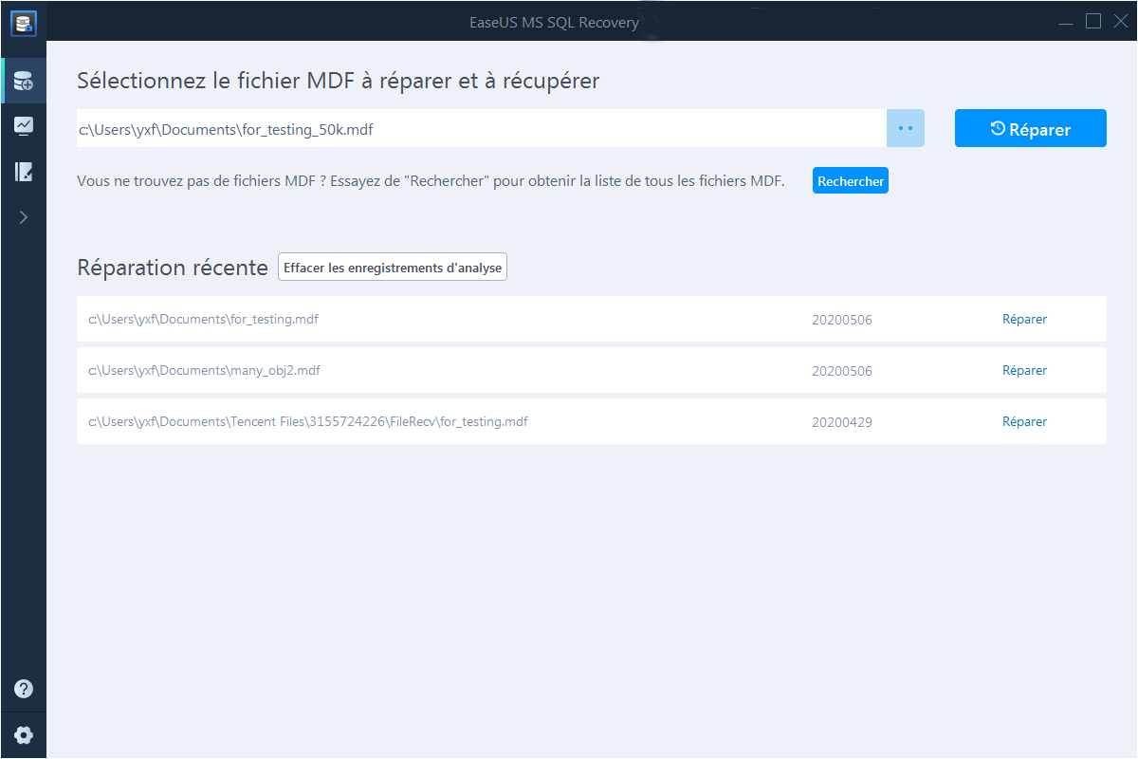The width and height of the screenshot is (1138, 759).
Task: Open the help question mark icon
Action: 24,689
